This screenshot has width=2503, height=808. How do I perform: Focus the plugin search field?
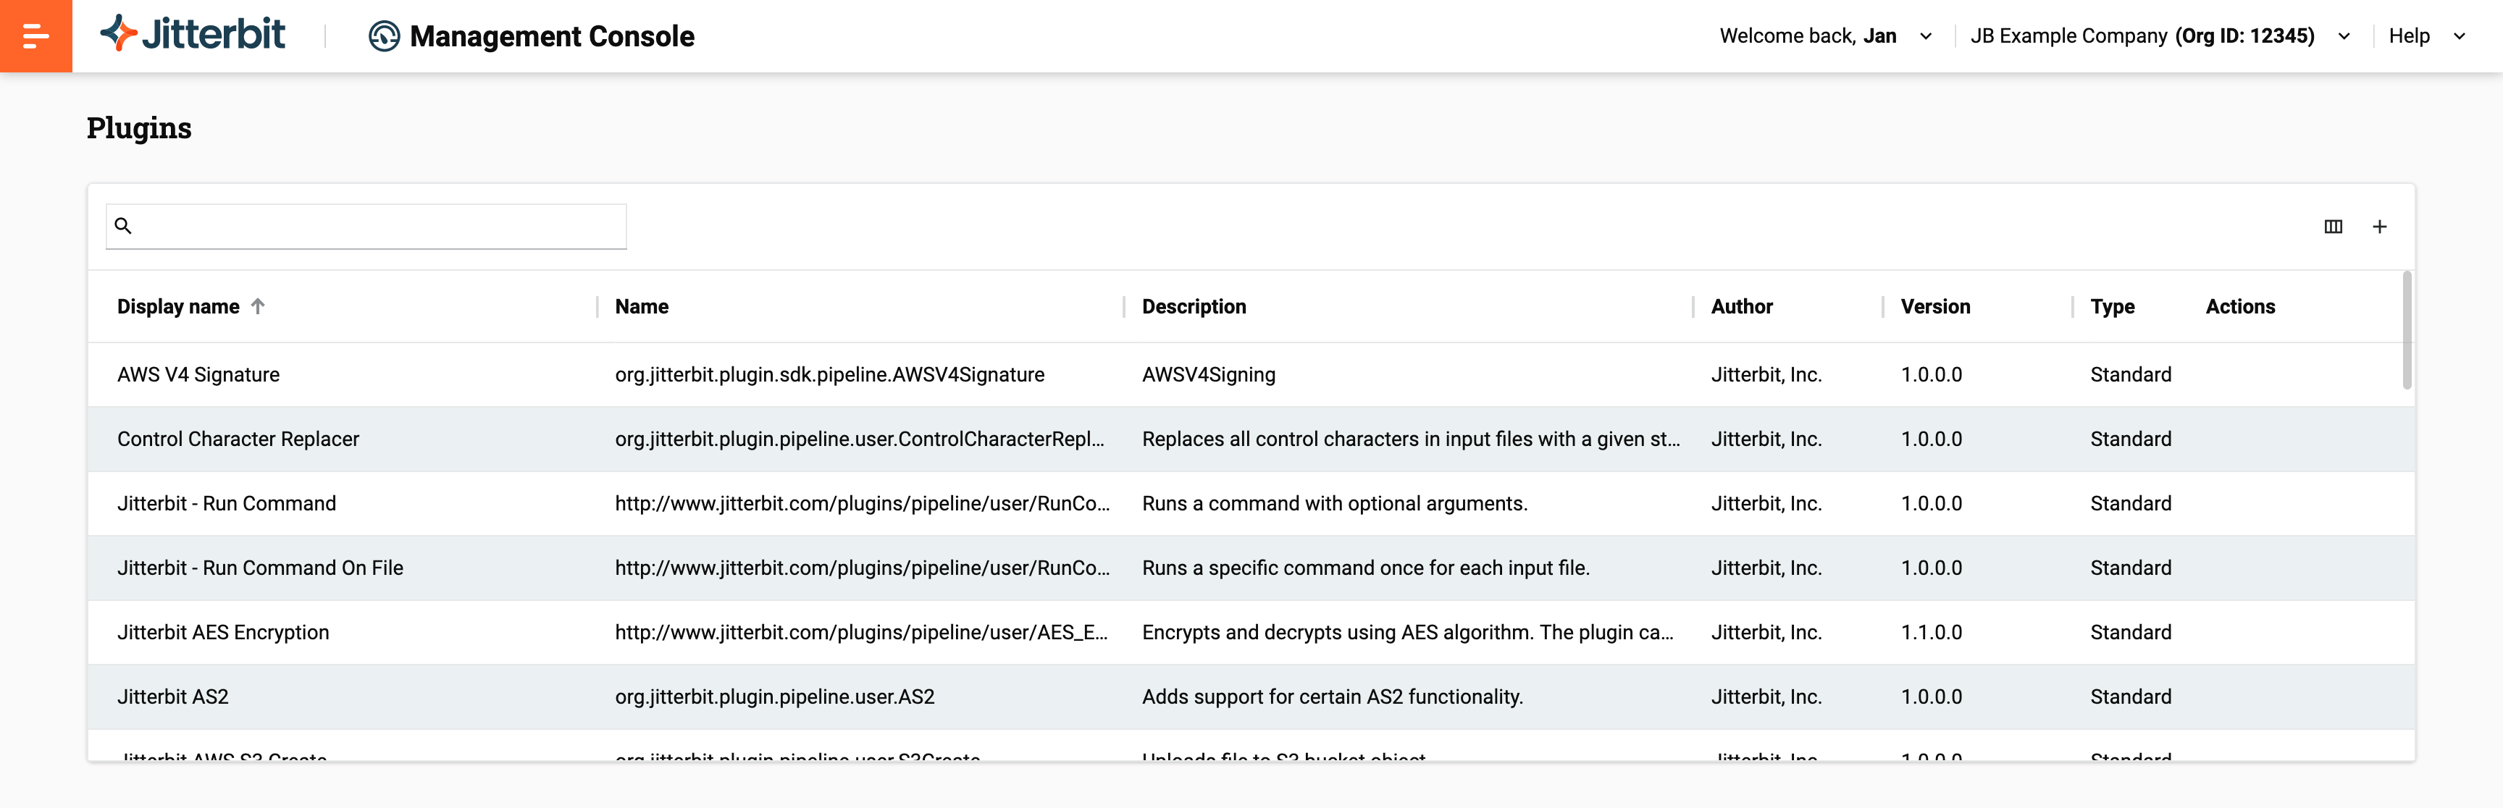366,227
